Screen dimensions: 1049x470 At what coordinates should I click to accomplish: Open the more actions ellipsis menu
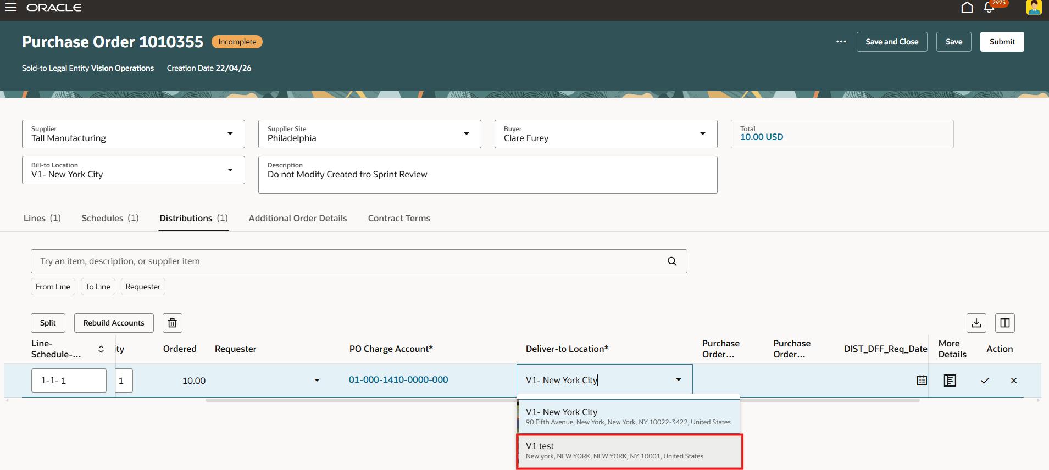[x=841, y=42]
